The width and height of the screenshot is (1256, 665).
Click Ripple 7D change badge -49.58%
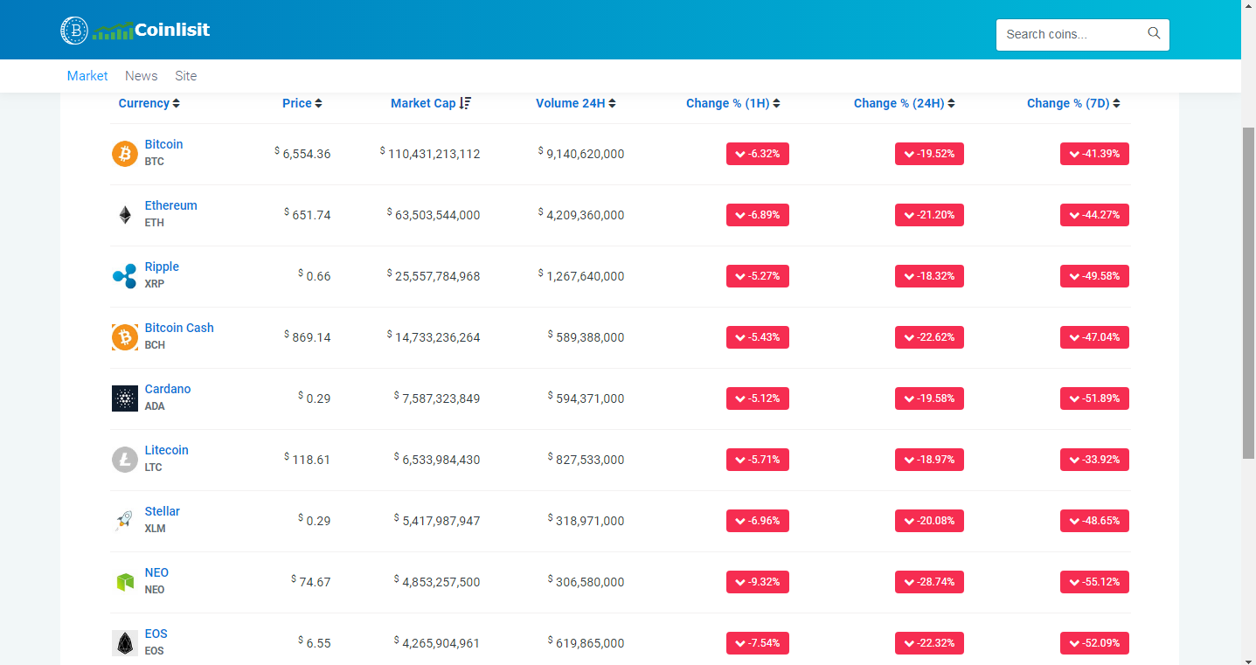[x=1095, y=276]
